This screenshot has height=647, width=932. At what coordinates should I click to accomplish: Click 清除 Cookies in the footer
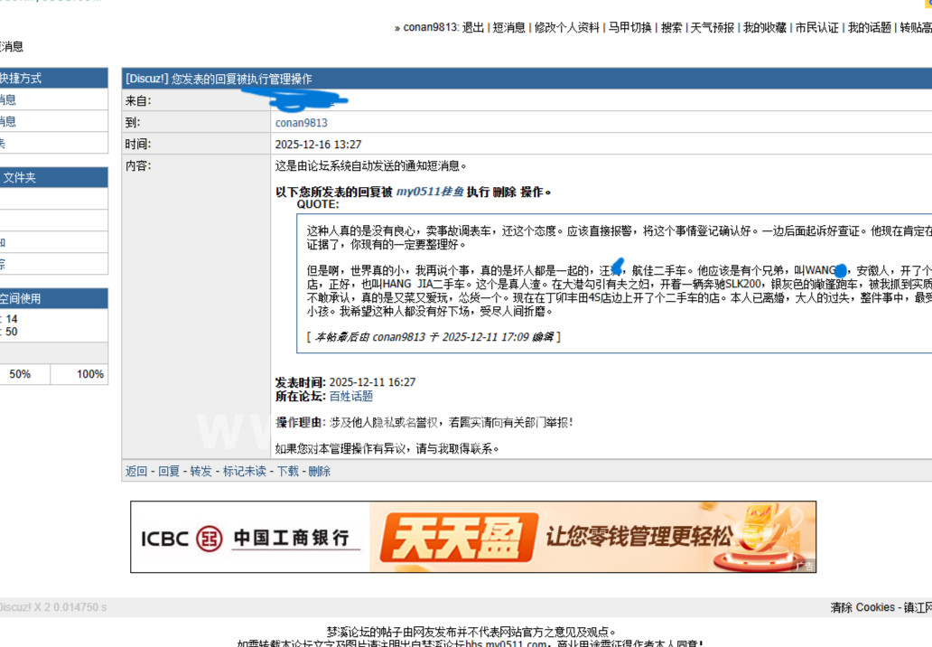(x=862, y=607)
